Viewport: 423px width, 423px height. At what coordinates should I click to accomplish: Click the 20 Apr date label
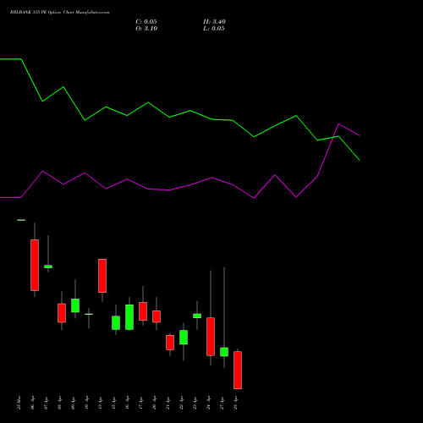(x=154, y=403)
